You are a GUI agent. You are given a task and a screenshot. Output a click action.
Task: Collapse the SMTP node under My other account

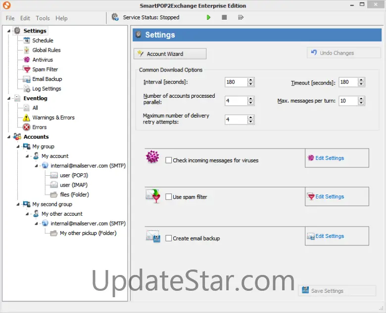(x=36, y=224)
